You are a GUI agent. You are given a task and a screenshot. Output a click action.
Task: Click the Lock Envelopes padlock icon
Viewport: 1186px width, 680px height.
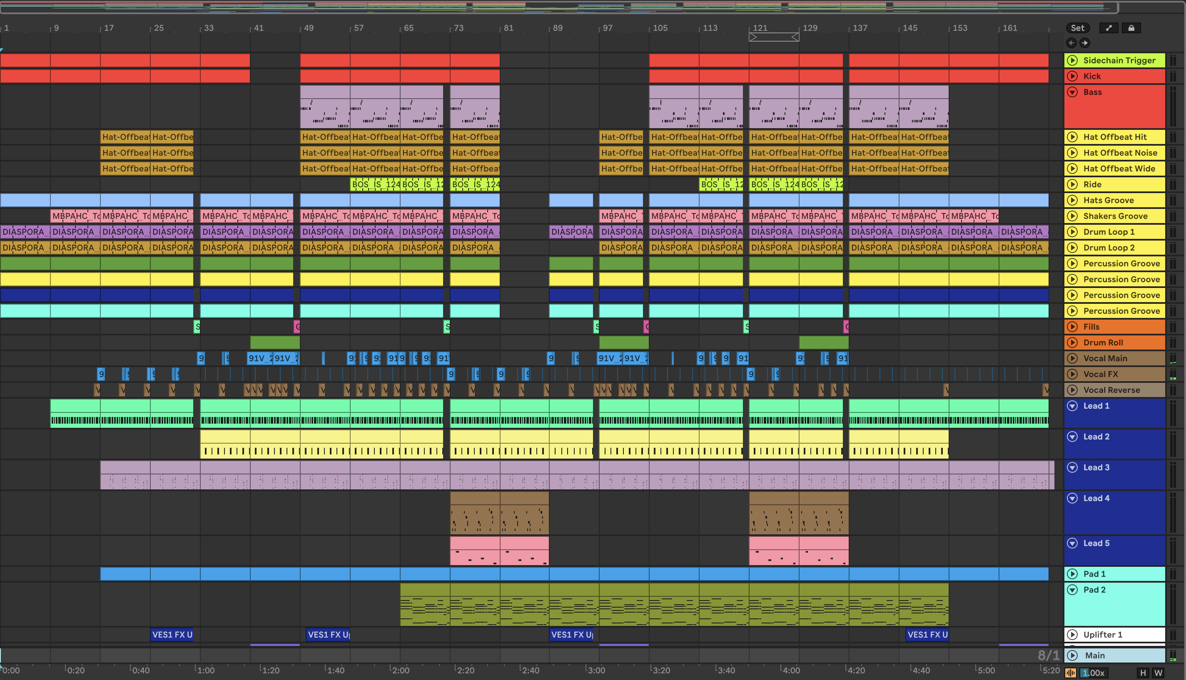1131,28
